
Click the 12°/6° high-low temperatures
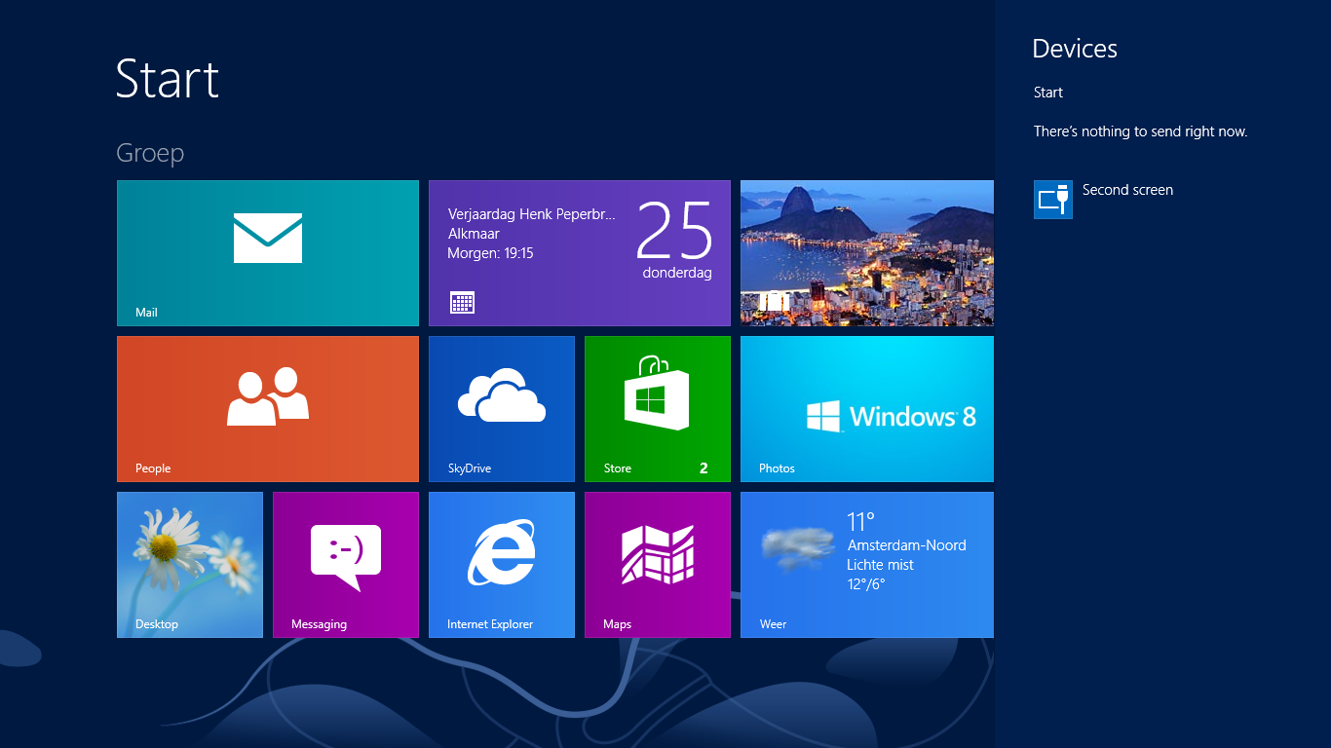coord(867,584)
